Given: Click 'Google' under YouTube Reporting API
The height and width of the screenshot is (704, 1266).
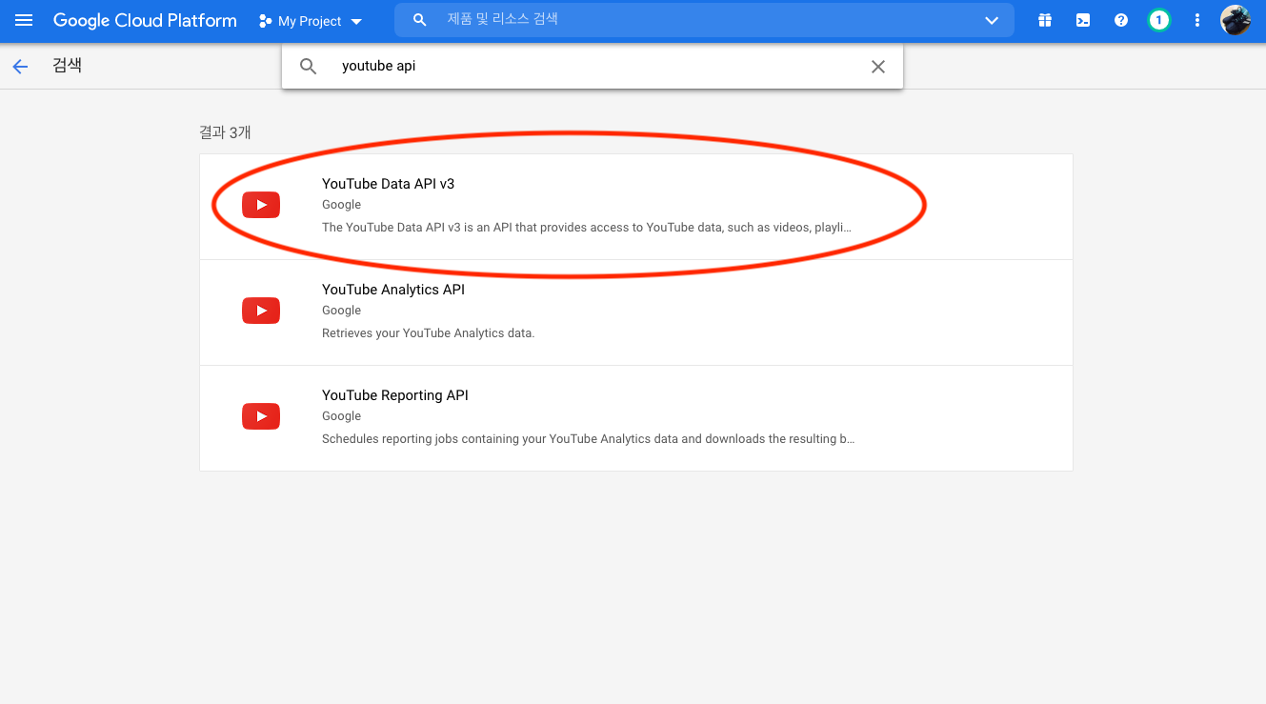Looking at the screenshot, I should [341, 416].
